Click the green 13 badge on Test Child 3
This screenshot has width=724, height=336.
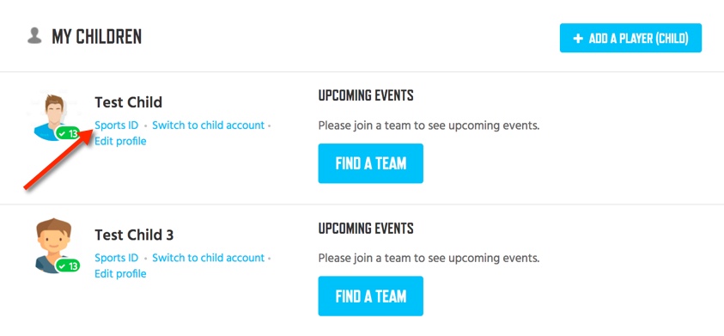68,266
